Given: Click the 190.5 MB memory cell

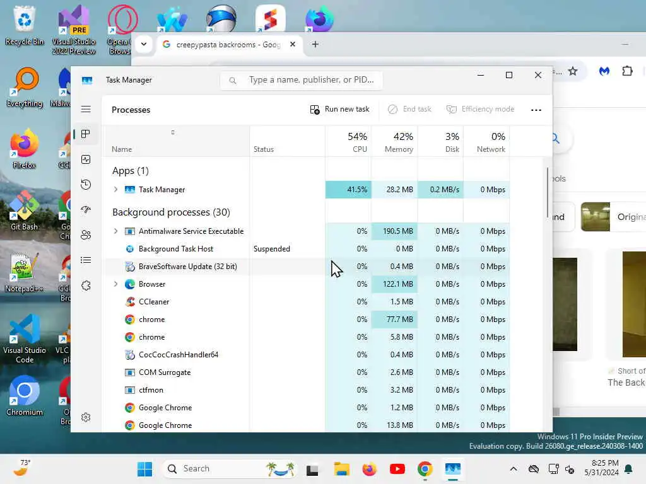Looking at the screenshot, I should click(x=395, y=231).
